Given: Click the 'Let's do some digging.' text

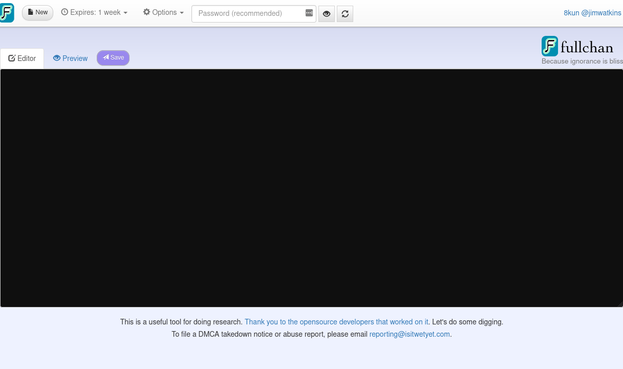Looking at the screenshot, I should click(x=467, y=322).
